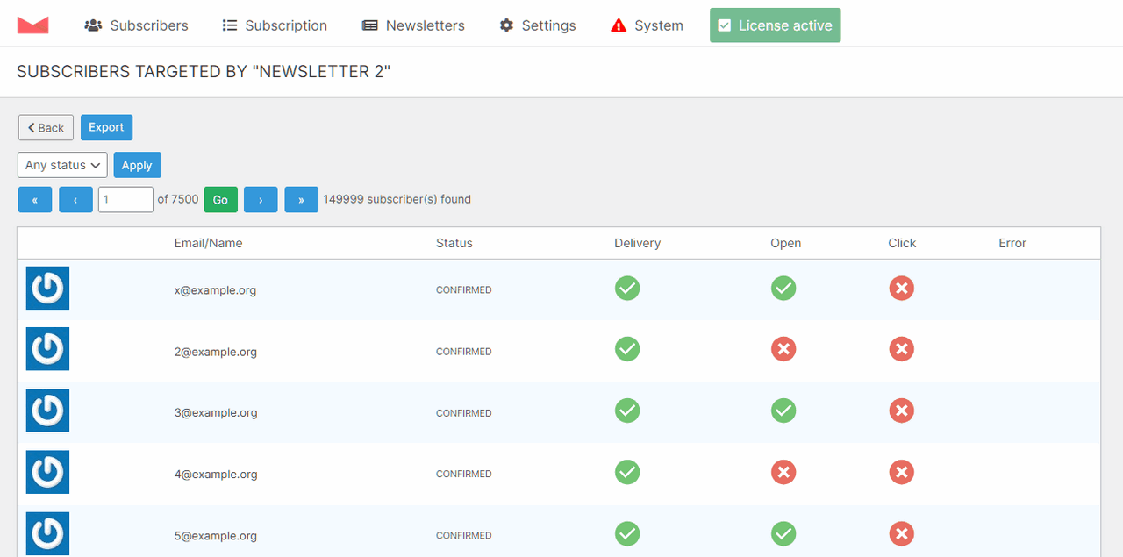1123x557 pixels.
Task: Open the Subscribers menu
Action: 136,25
